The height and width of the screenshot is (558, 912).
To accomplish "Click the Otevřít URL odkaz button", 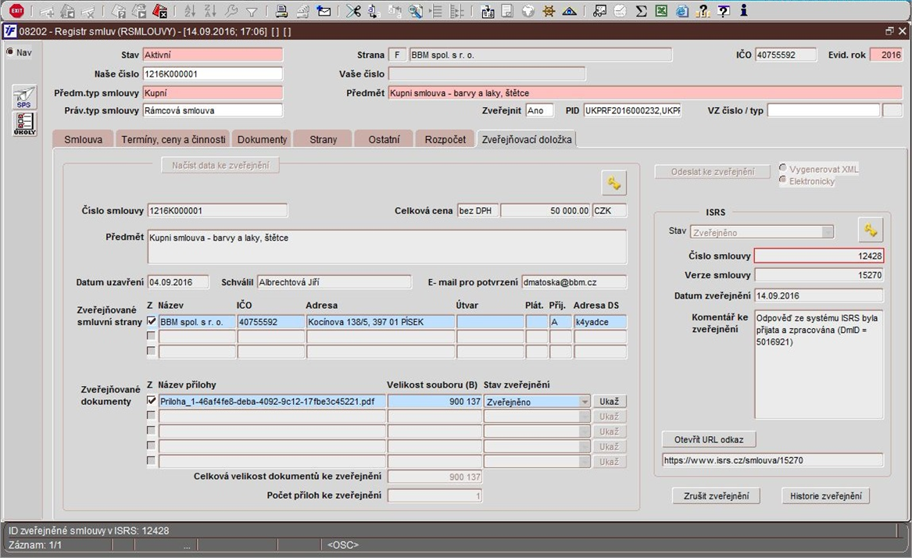I will tap(709, 439).
